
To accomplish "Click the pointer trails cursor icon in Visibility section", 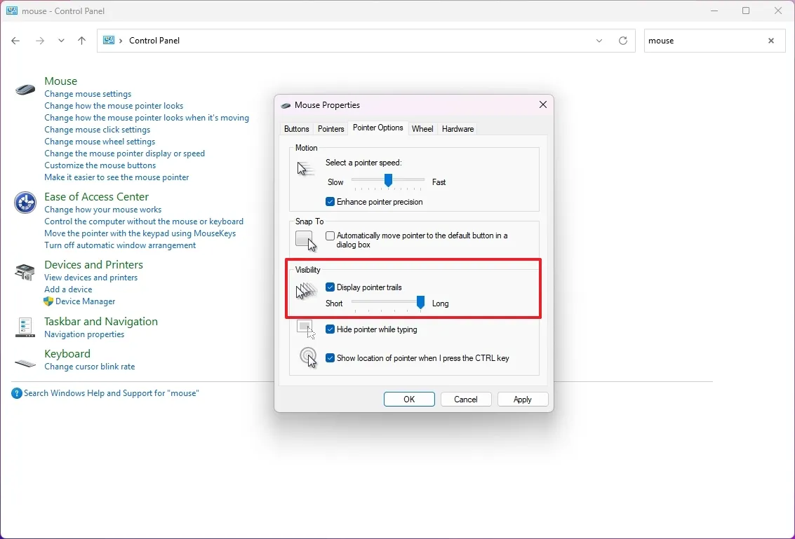I will 305,290.
